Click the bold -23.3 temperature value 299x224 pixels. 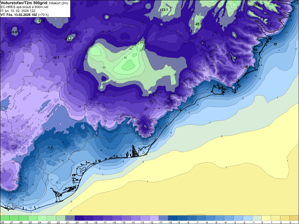click(256, 5)
